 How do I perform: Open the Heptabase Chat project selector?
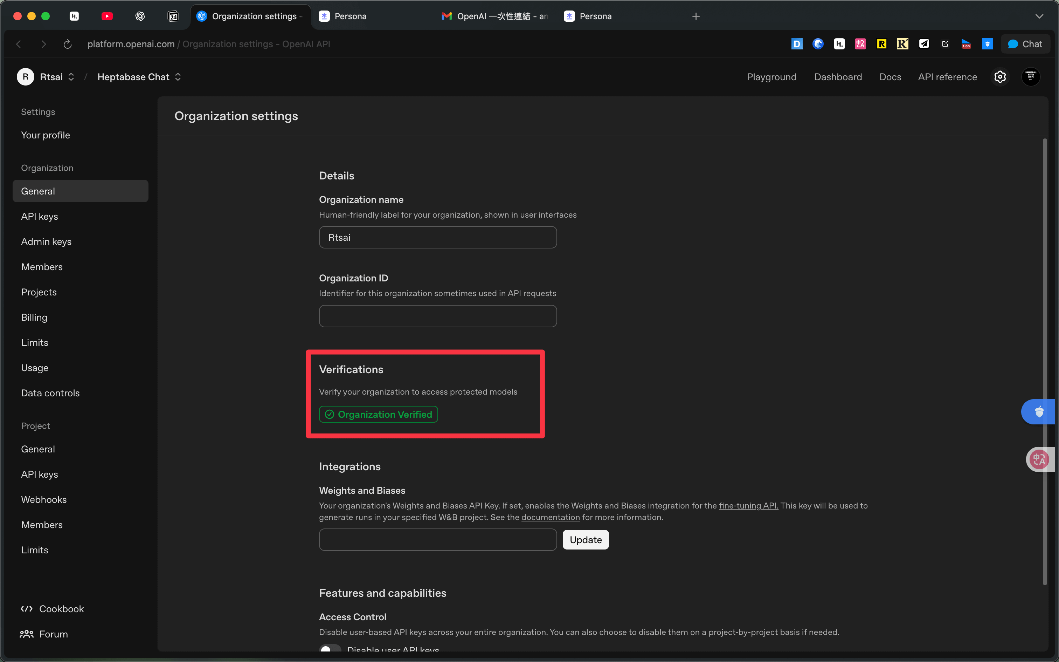pos(178,77)
